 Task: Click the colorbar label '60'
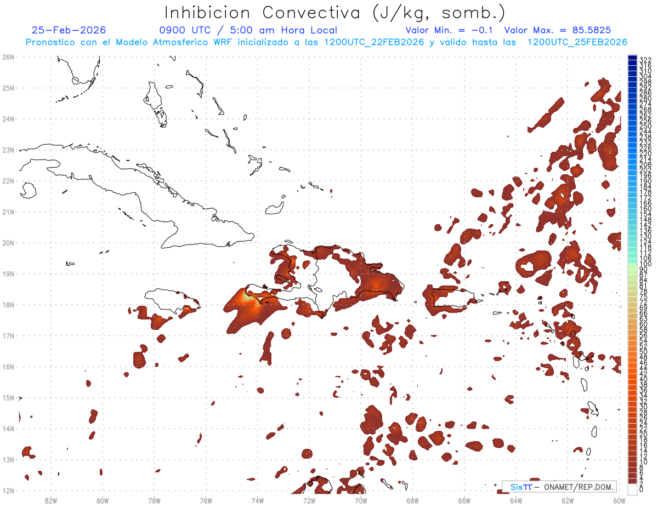point(644,324)
